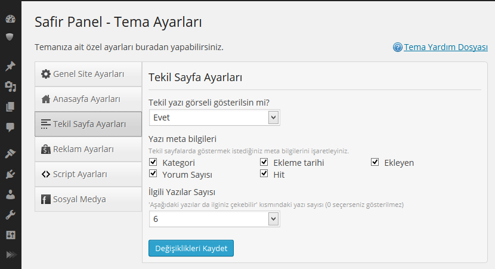
Task: Expand the İlgili Yazılar Sayısı dropdown
Action: click(x=214, y=219)
